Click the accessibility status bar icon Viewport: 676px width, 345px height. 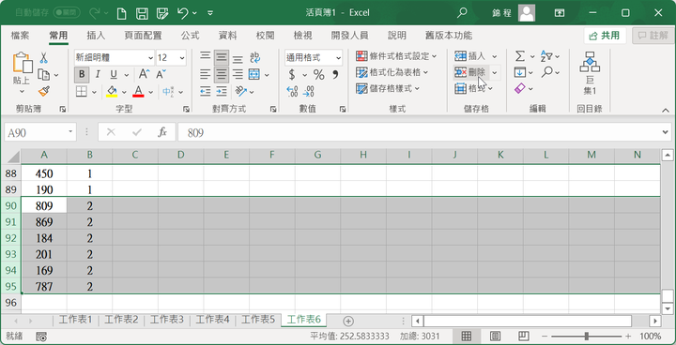pyautogui.click(x=41, y=337)
